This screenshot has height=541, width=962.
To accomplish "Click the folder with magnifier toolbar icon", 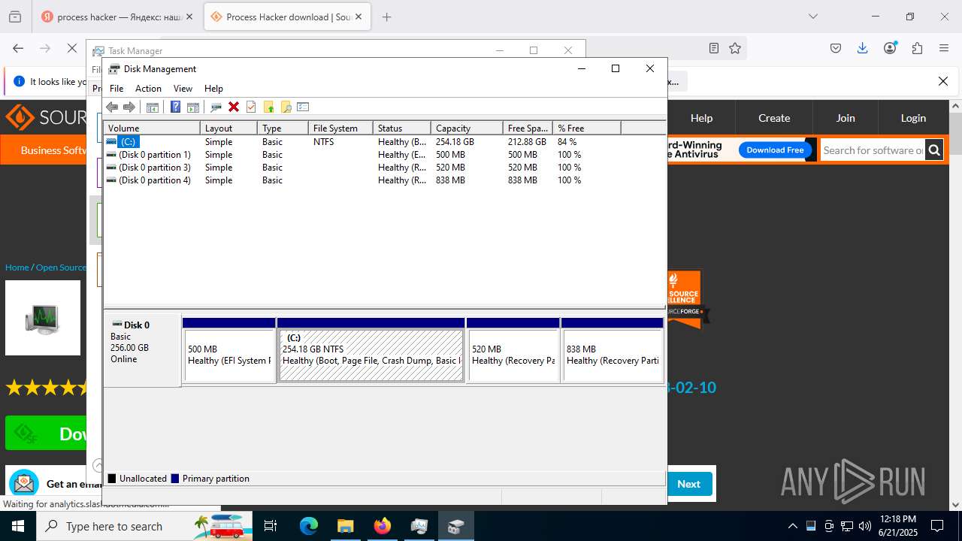I will pyautogui.click(x=286, y=107).
